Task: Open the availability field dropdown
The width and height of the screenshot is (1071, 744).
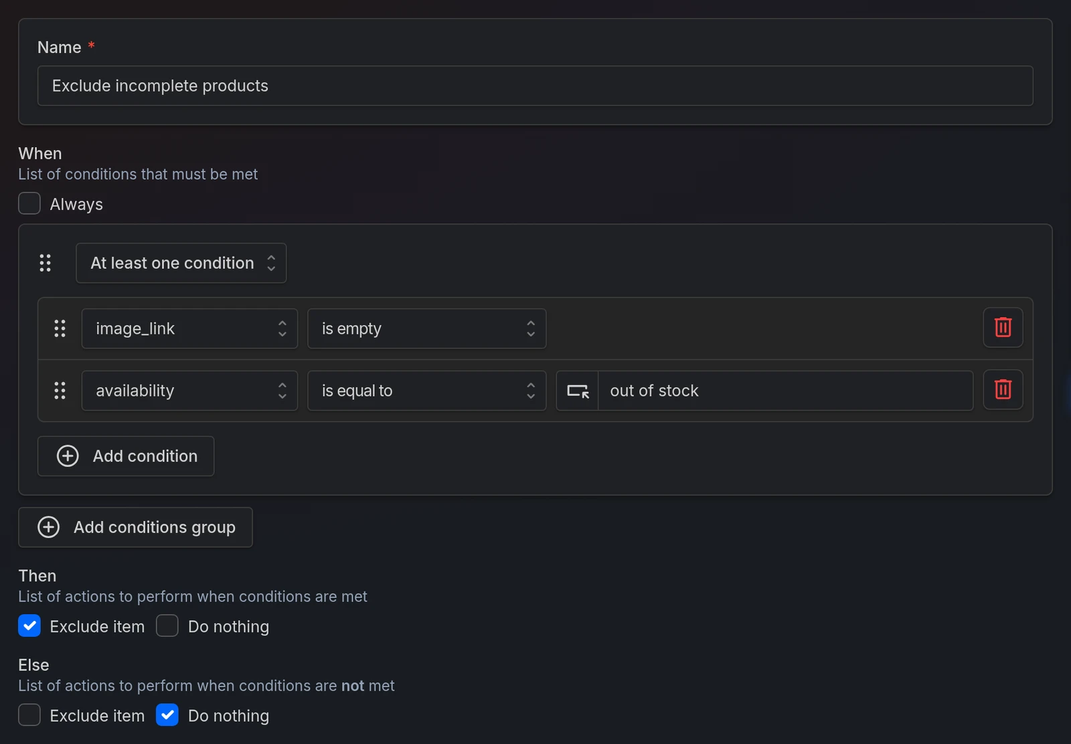Action: (x=189, y=391)
